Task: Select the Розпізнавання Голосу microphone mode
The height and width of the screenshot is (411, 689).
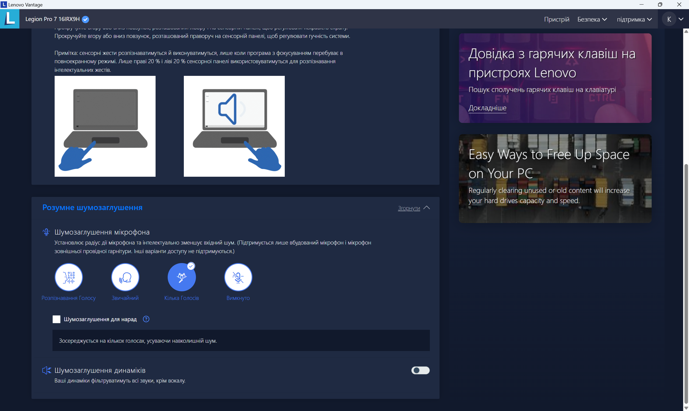Action: [x=68, y=277]
